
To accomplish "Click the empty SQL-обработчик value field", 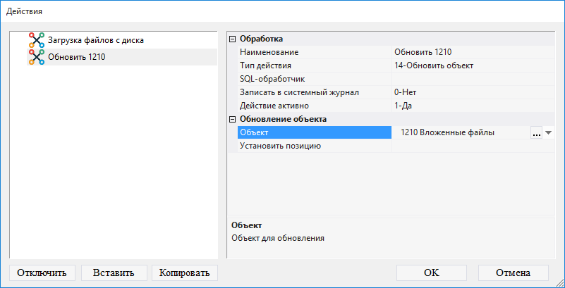I will click(x=473, y=79).
